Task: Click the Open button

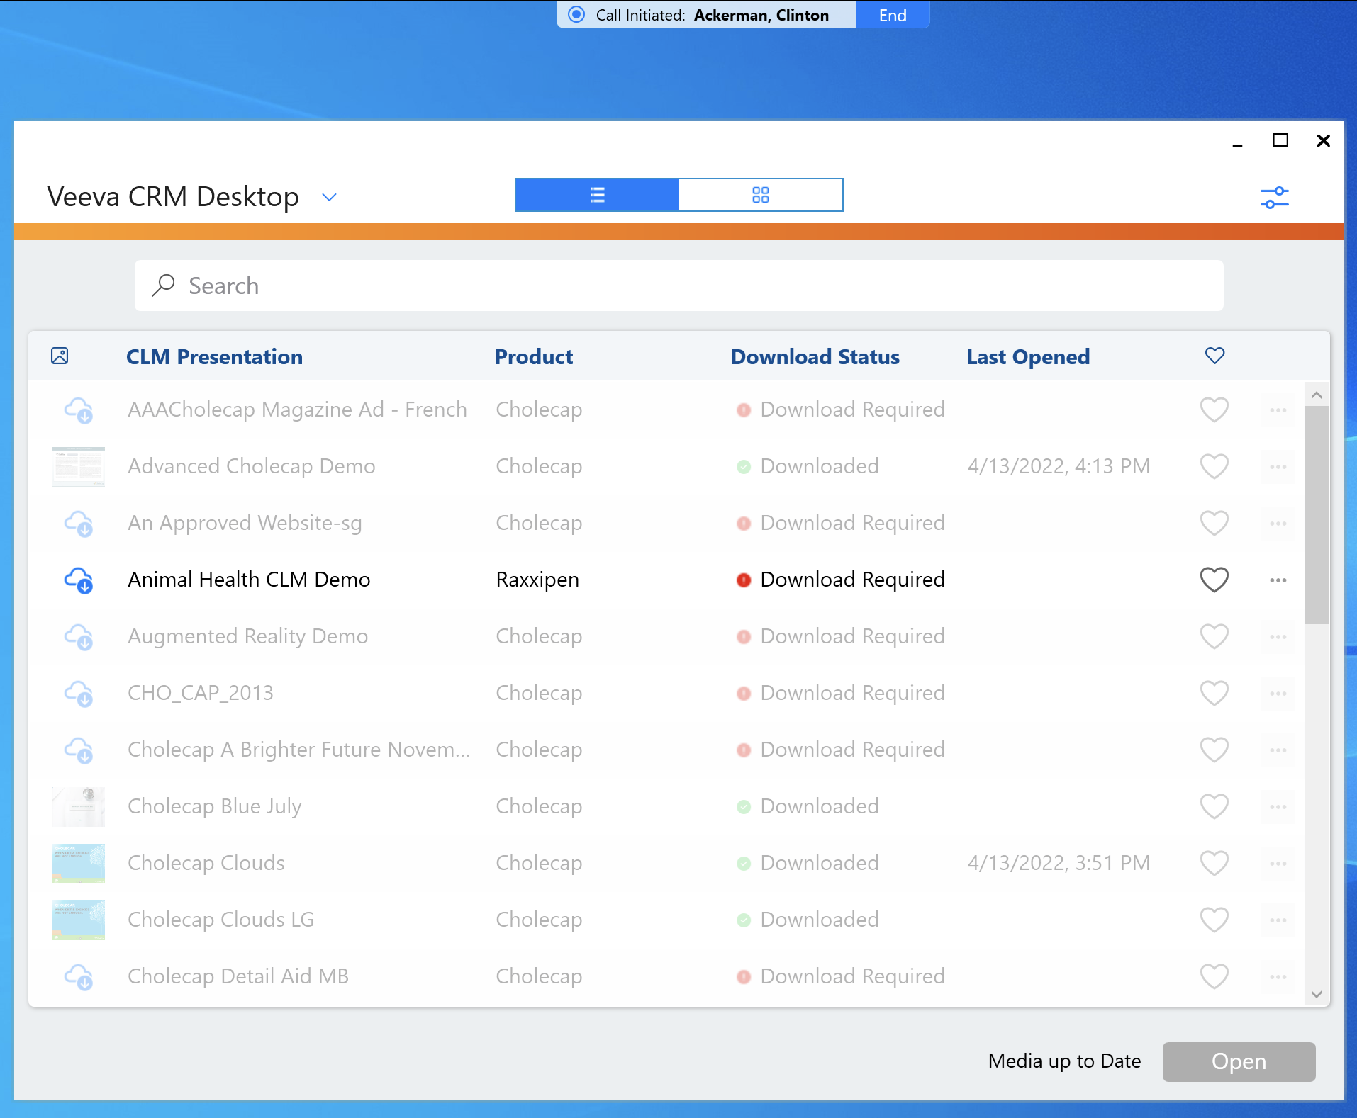Action: 1239,1061
